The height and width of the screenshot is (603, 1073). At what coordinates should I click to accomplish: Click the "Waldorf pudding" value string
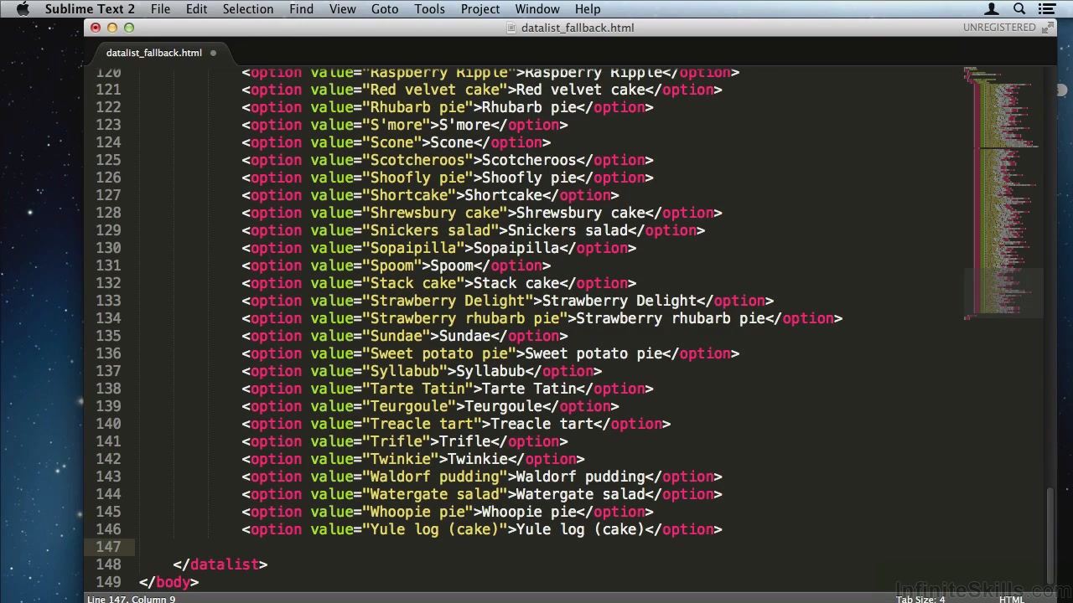point(434,477)
